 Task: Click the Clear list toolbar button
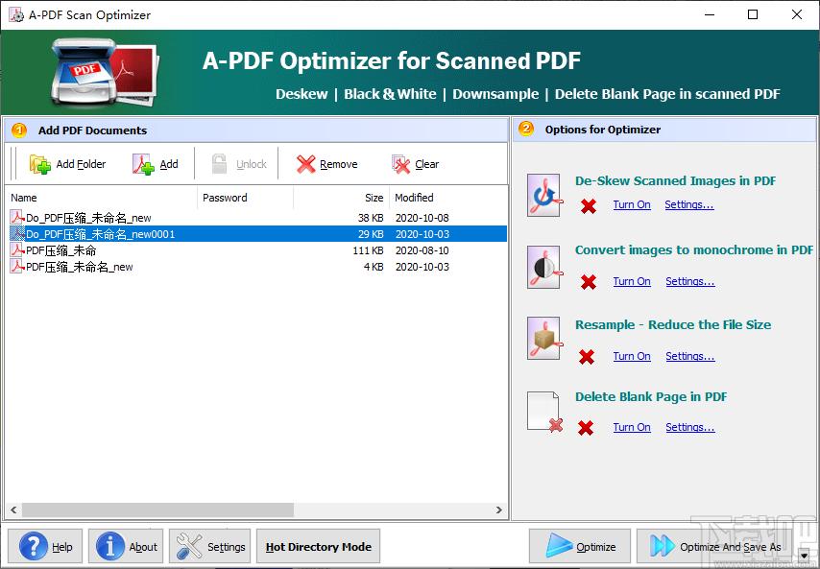[415, 164]
